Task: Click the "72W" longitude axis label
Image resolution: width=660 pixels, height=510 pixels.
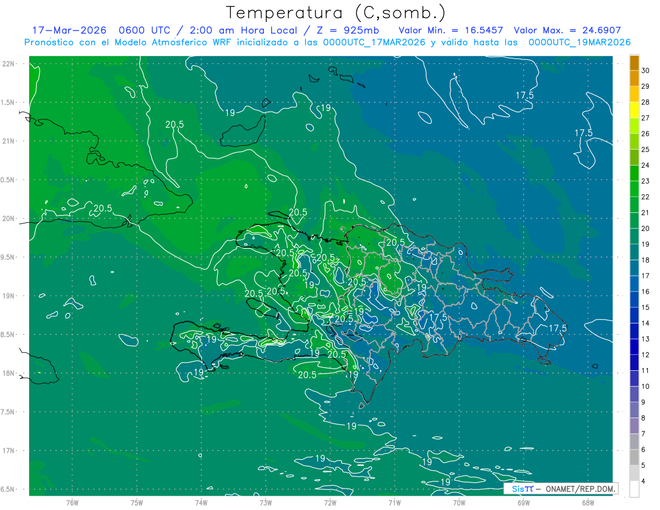Action: (330, 502)
